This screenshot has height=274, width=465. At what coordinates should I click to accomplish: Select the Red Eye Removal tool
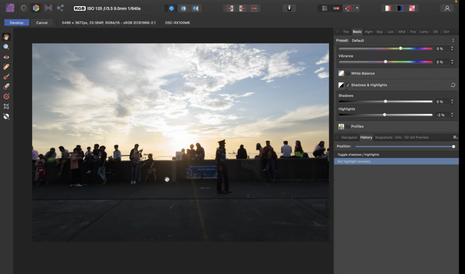(6, 57)
